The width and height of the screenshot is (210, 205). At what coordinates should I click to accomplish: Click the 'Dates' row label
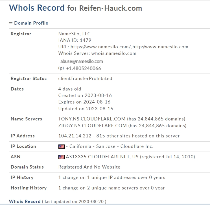coord(17,89)
